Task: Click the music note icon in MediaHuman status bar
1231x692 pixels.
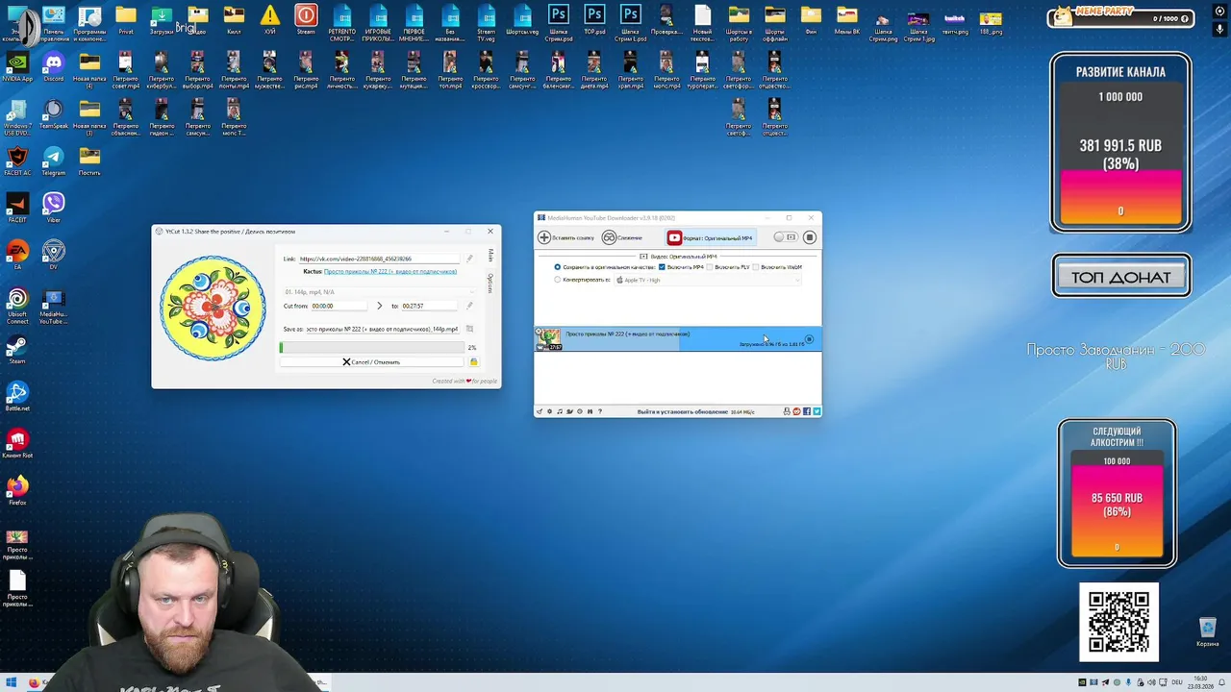Action: pyautogui.click(x=560, y=411)
